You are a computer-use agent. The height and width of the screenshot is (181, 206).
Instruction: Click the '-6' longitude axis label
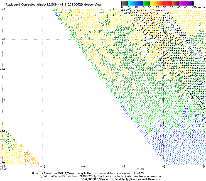coord(123,167)
